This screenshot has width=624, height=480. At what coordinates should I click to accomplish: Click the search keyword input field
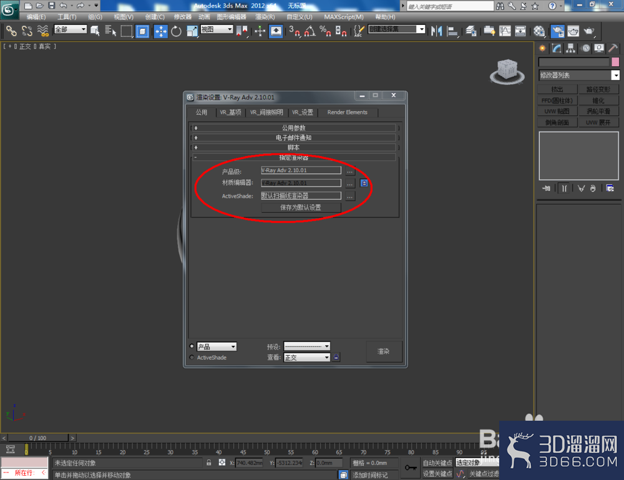click(x=450, y=6)
